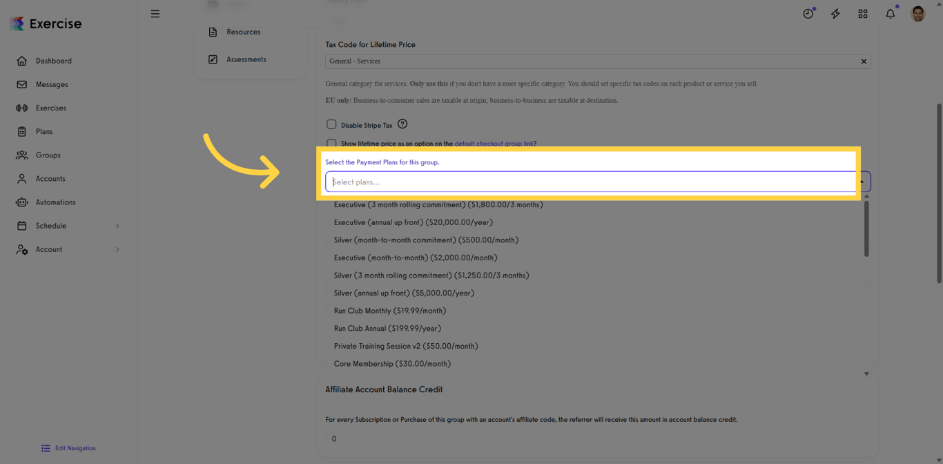Open the apps grid icon in the header

pos(863,13)
